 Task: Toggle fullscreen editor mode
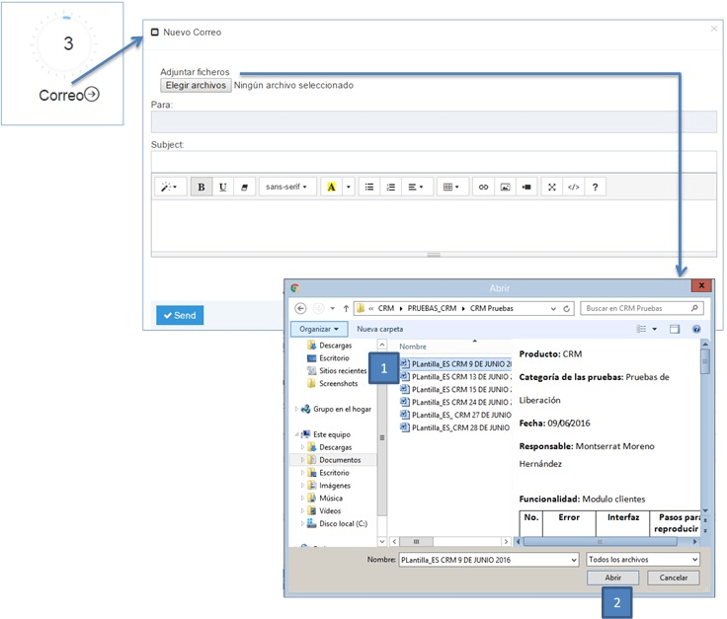pos(552,187)
